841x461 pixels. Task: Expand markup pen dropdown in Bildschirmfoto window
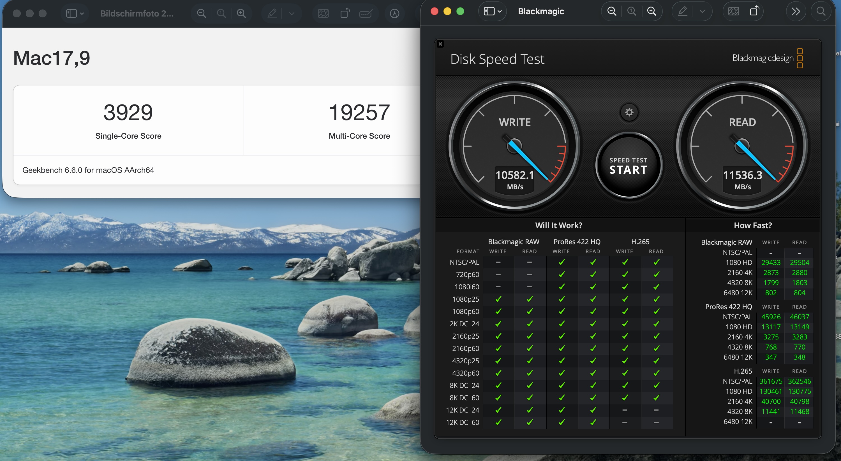pyautogui.click(x=292, y=14)
